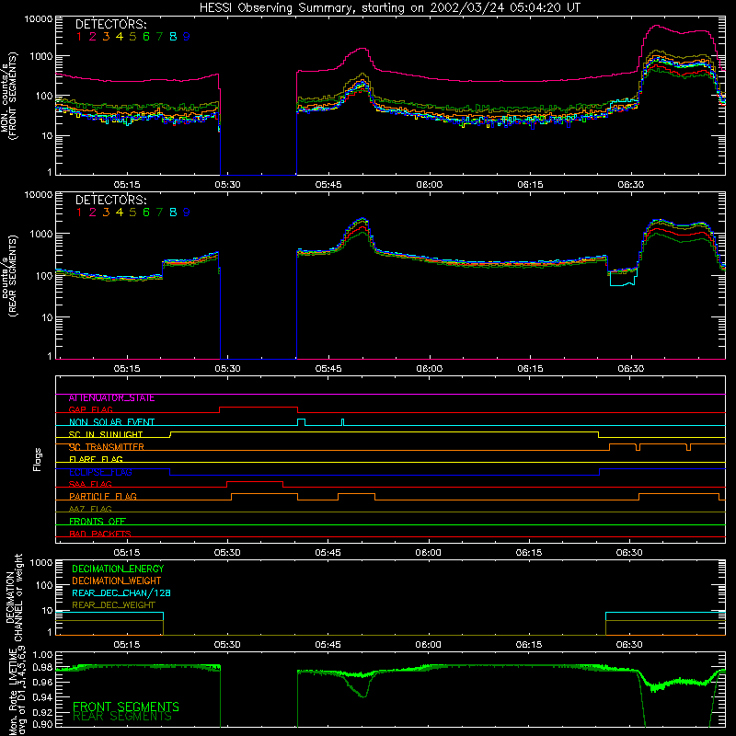Image resolution: width=736 pixels, height=736 pixels.
Task: Click blue detector number 9 in the front segments legend
Action: point(187,37)
